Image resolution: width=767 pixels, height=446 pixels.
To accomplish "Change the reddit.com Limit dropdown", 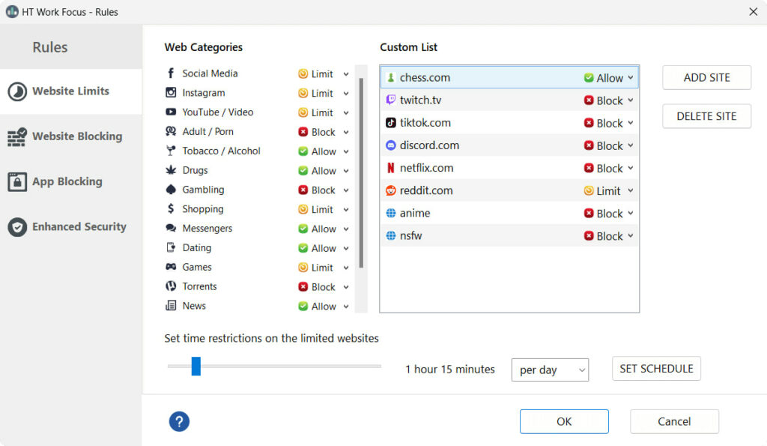I will click(x=608, y=191).
